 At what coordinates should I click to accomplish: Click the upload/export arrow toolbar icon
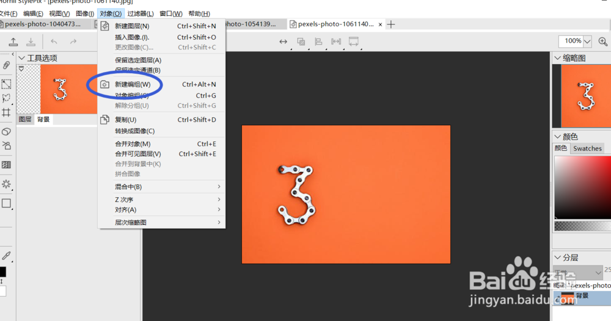pyautogui.click(x=13, y=41)
